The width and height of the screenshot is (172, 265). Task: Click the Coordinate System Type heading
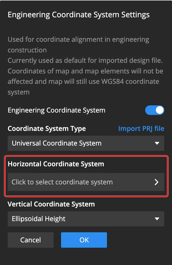[47, 129]
